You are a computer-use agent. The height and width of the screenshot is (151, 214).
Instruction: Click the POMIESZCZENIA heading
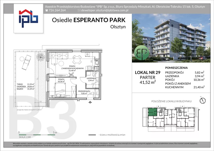176,68
